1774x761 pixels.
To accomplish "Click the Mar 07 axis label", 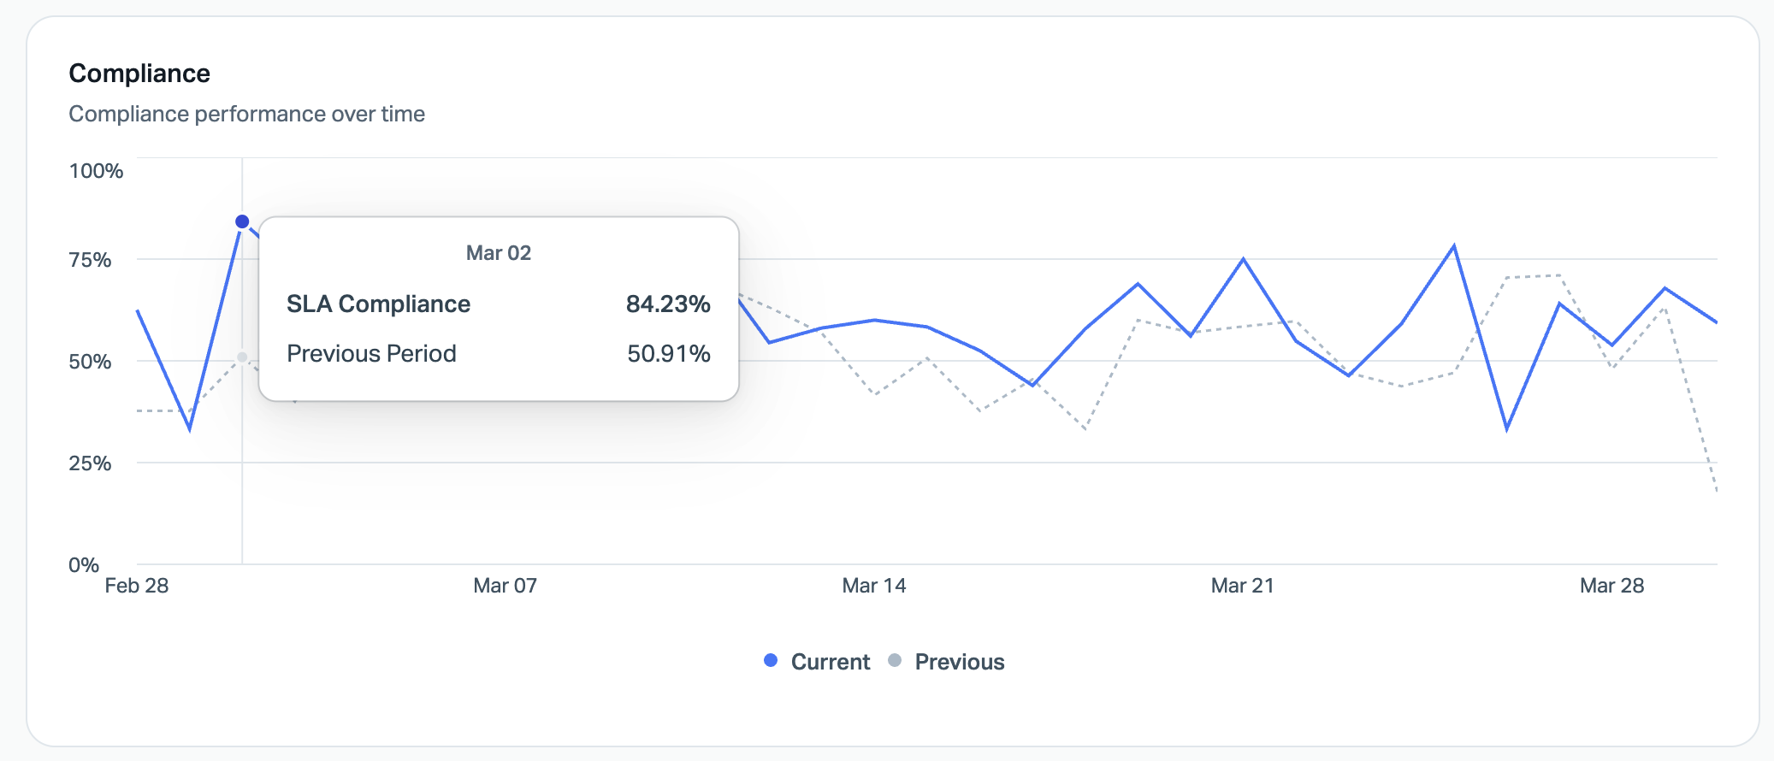I will (x=506, y=586).
